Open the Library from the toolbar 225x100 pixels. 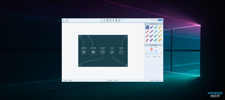[63, 21]
